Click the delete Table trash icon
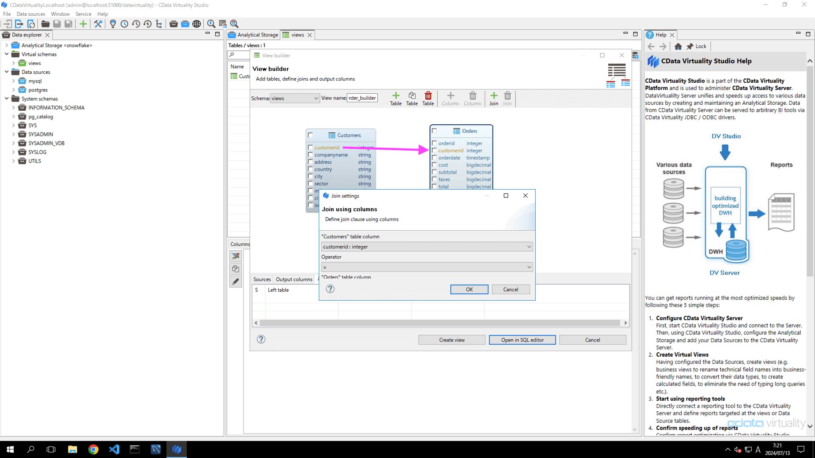The width and height of the screenshot is (815, 458). coord(428,98)
